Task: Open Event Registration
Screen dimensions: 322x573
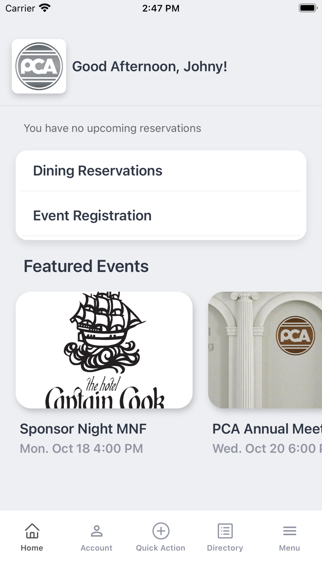Action: [92, 215]
